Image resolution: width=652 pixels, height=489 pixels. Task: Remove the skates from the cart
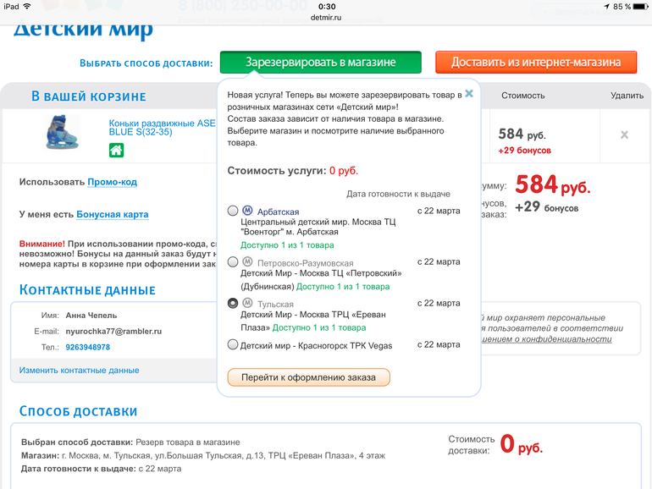coord(623,135)
